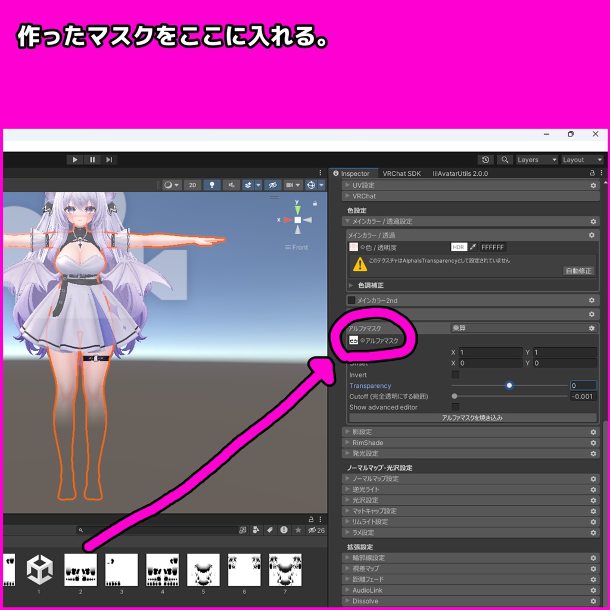The width and height of the screenshot is (610, 610).
Task: Adjust the Transparency slider handle
Action: click(x=509, y=385)
